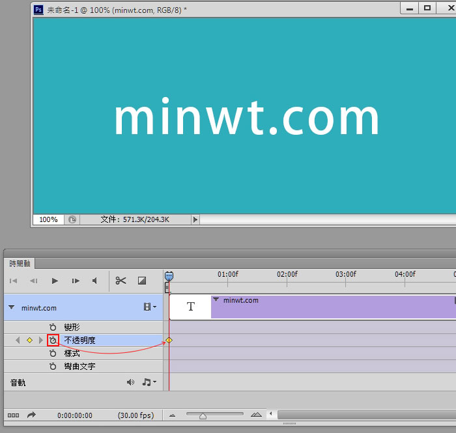Select the 彎曲文字 property row label

point(79,366)
